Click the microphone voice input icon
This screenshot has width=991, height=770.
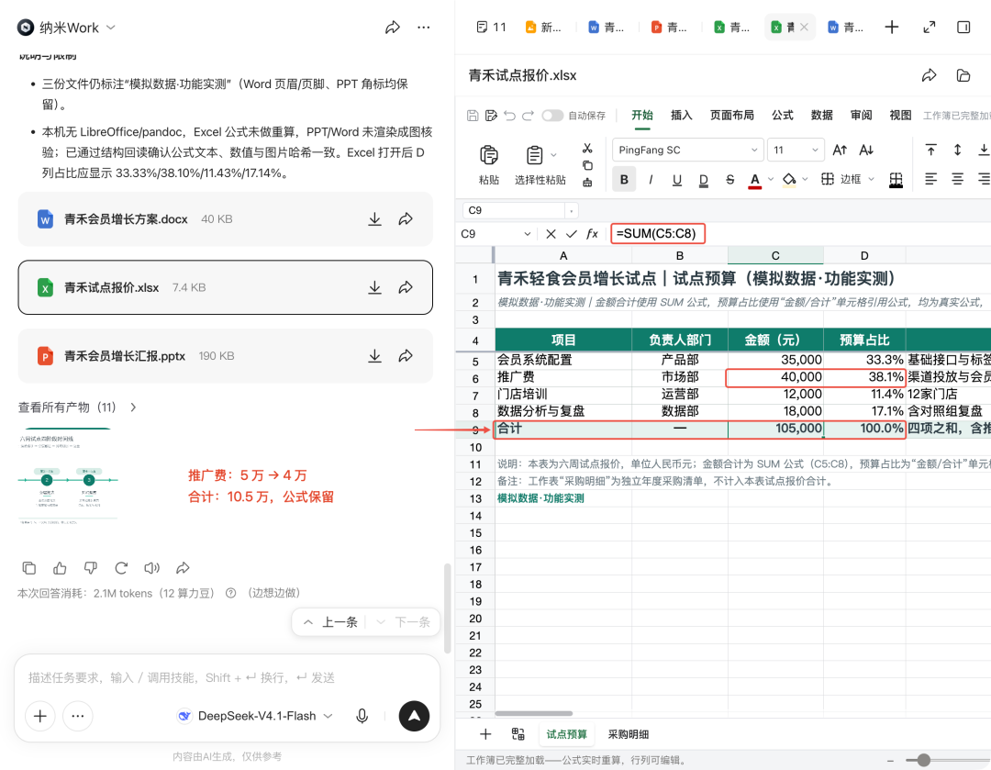point(362,716)
